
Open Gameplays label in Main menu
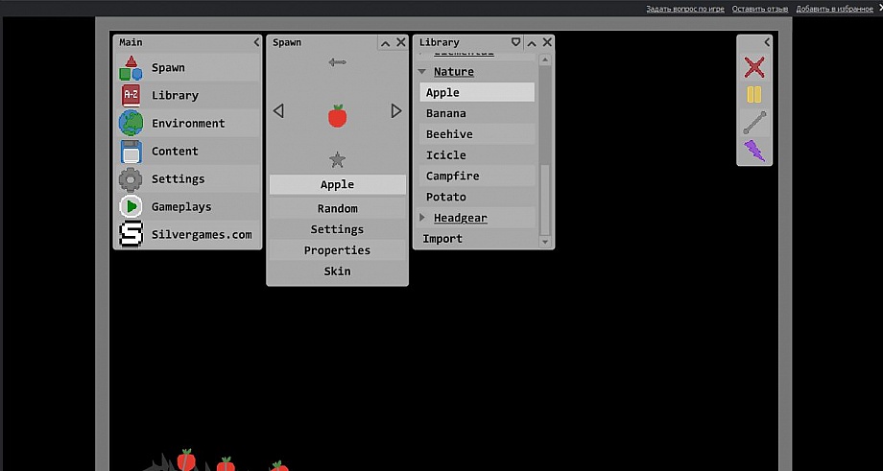point(181,206)
